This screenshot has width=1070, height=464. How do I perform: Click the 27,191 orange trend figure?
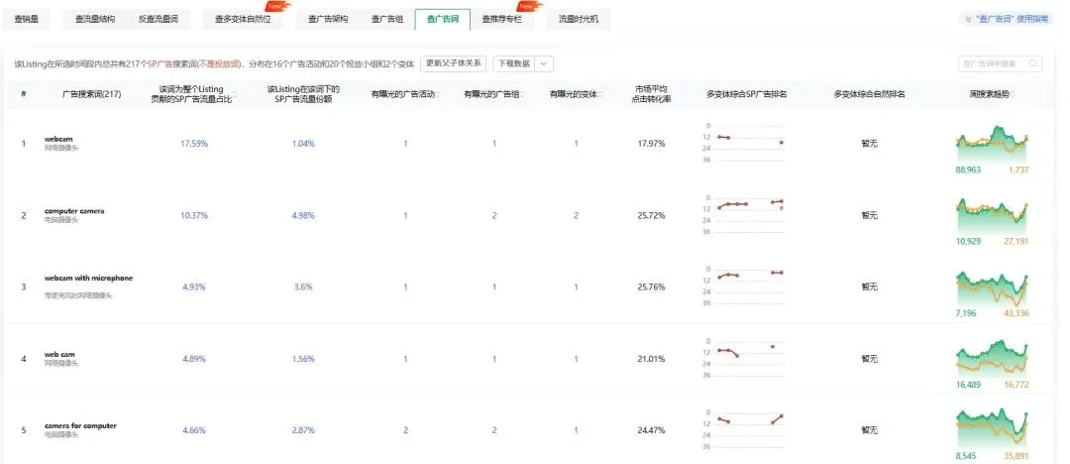click(1016, 241)
